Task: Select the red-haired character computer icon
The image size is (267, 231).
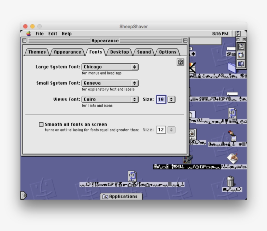Action: coord(232,136)
